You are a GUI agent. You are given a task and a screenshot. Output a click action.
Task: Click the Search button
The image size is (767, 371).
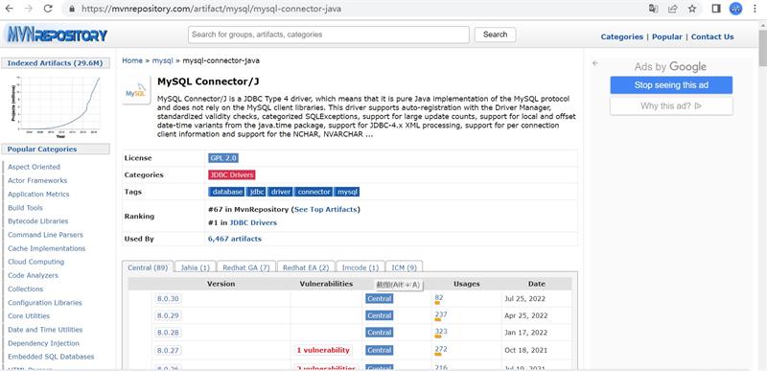pyautogui.click(x=495, y=35)
